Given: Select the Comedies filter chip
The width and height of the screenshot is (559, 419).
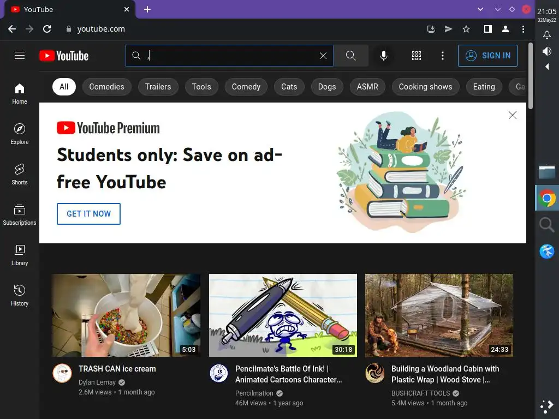Looking at the screenshot, I should 106,87.
